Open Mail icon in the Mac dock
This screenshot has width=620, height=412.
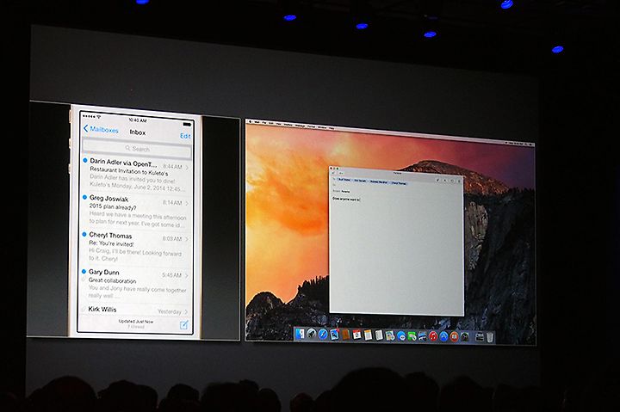click(x=334, y=335)
